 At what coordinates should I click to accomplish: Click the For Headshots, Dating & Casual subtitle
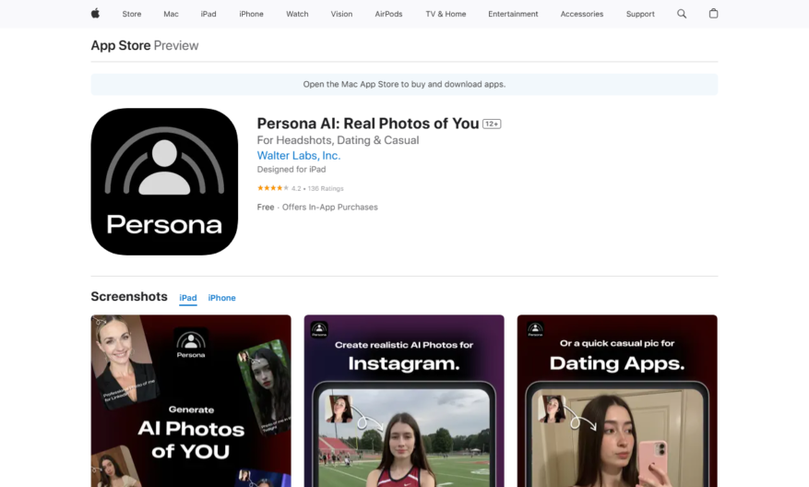point(338,140)
